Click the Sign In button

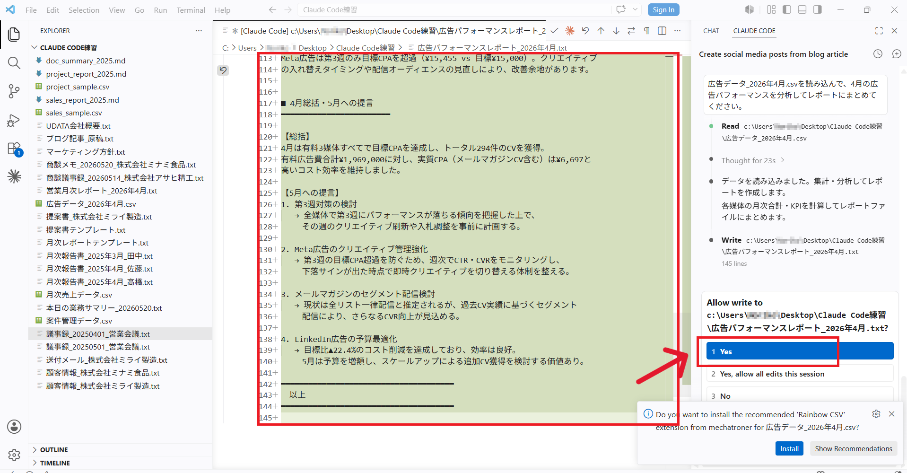pyautogui.click(x=663, y=9)
